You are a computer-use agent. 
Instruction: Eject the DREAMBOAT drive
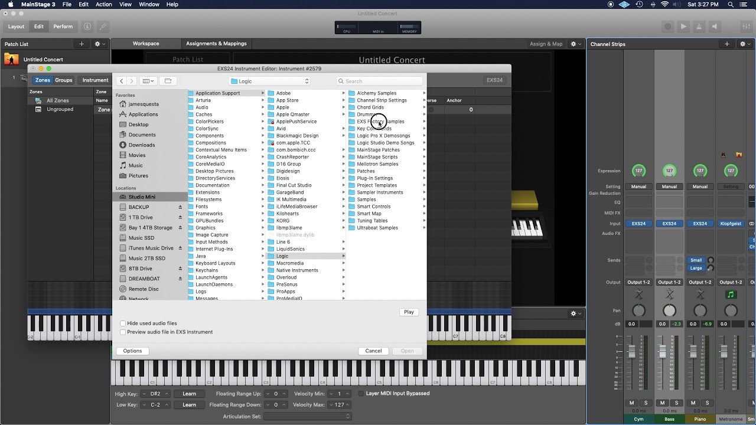tap(180, 279)
